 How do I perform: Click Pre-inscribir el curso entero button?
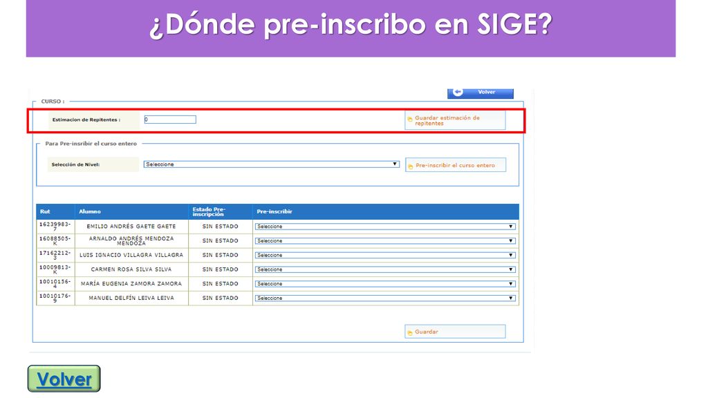pyautogui.click(x=456, y=165)
